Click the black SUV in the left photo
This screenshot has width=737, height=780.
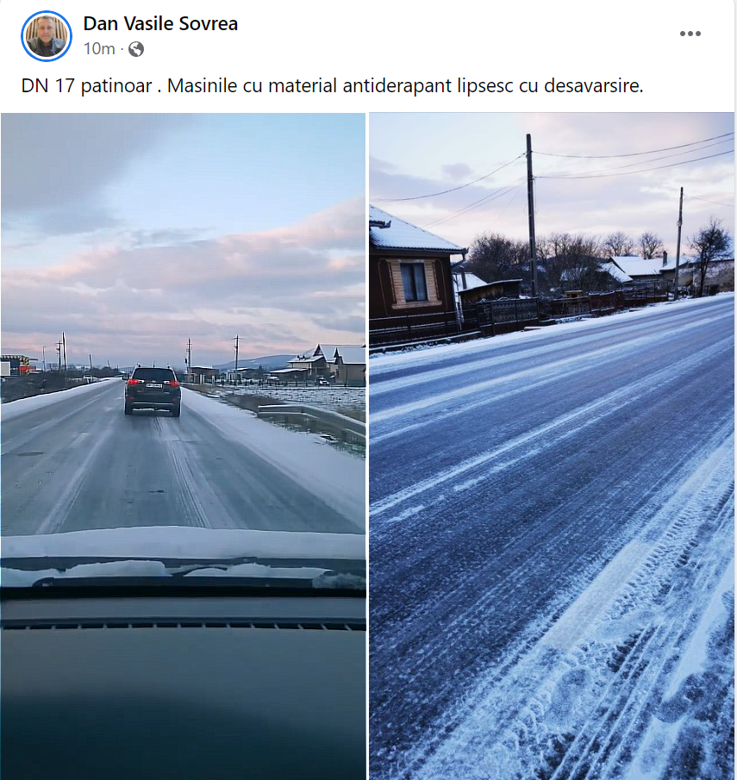click(153, 390)
